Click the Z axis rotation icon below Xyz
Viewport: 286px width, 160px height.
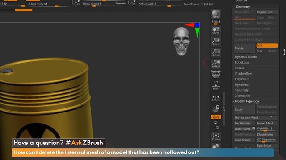[217, 128]
